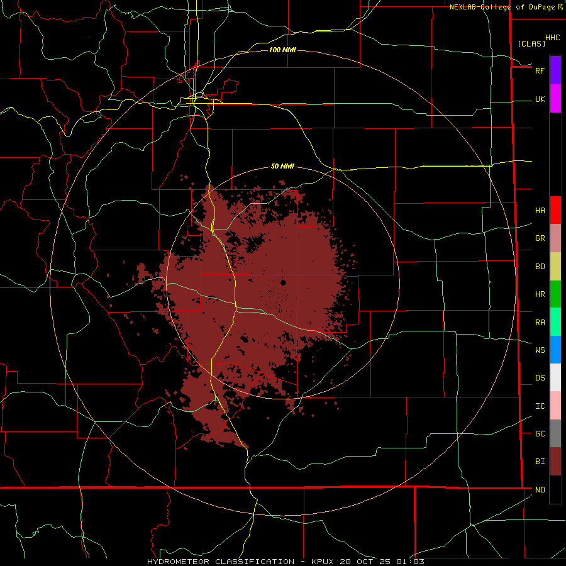
Task: Click the DS white legend block
Action: pos(555,377)
